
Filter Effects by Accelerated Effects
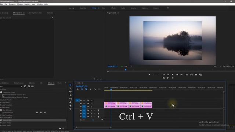coord(25,87)
